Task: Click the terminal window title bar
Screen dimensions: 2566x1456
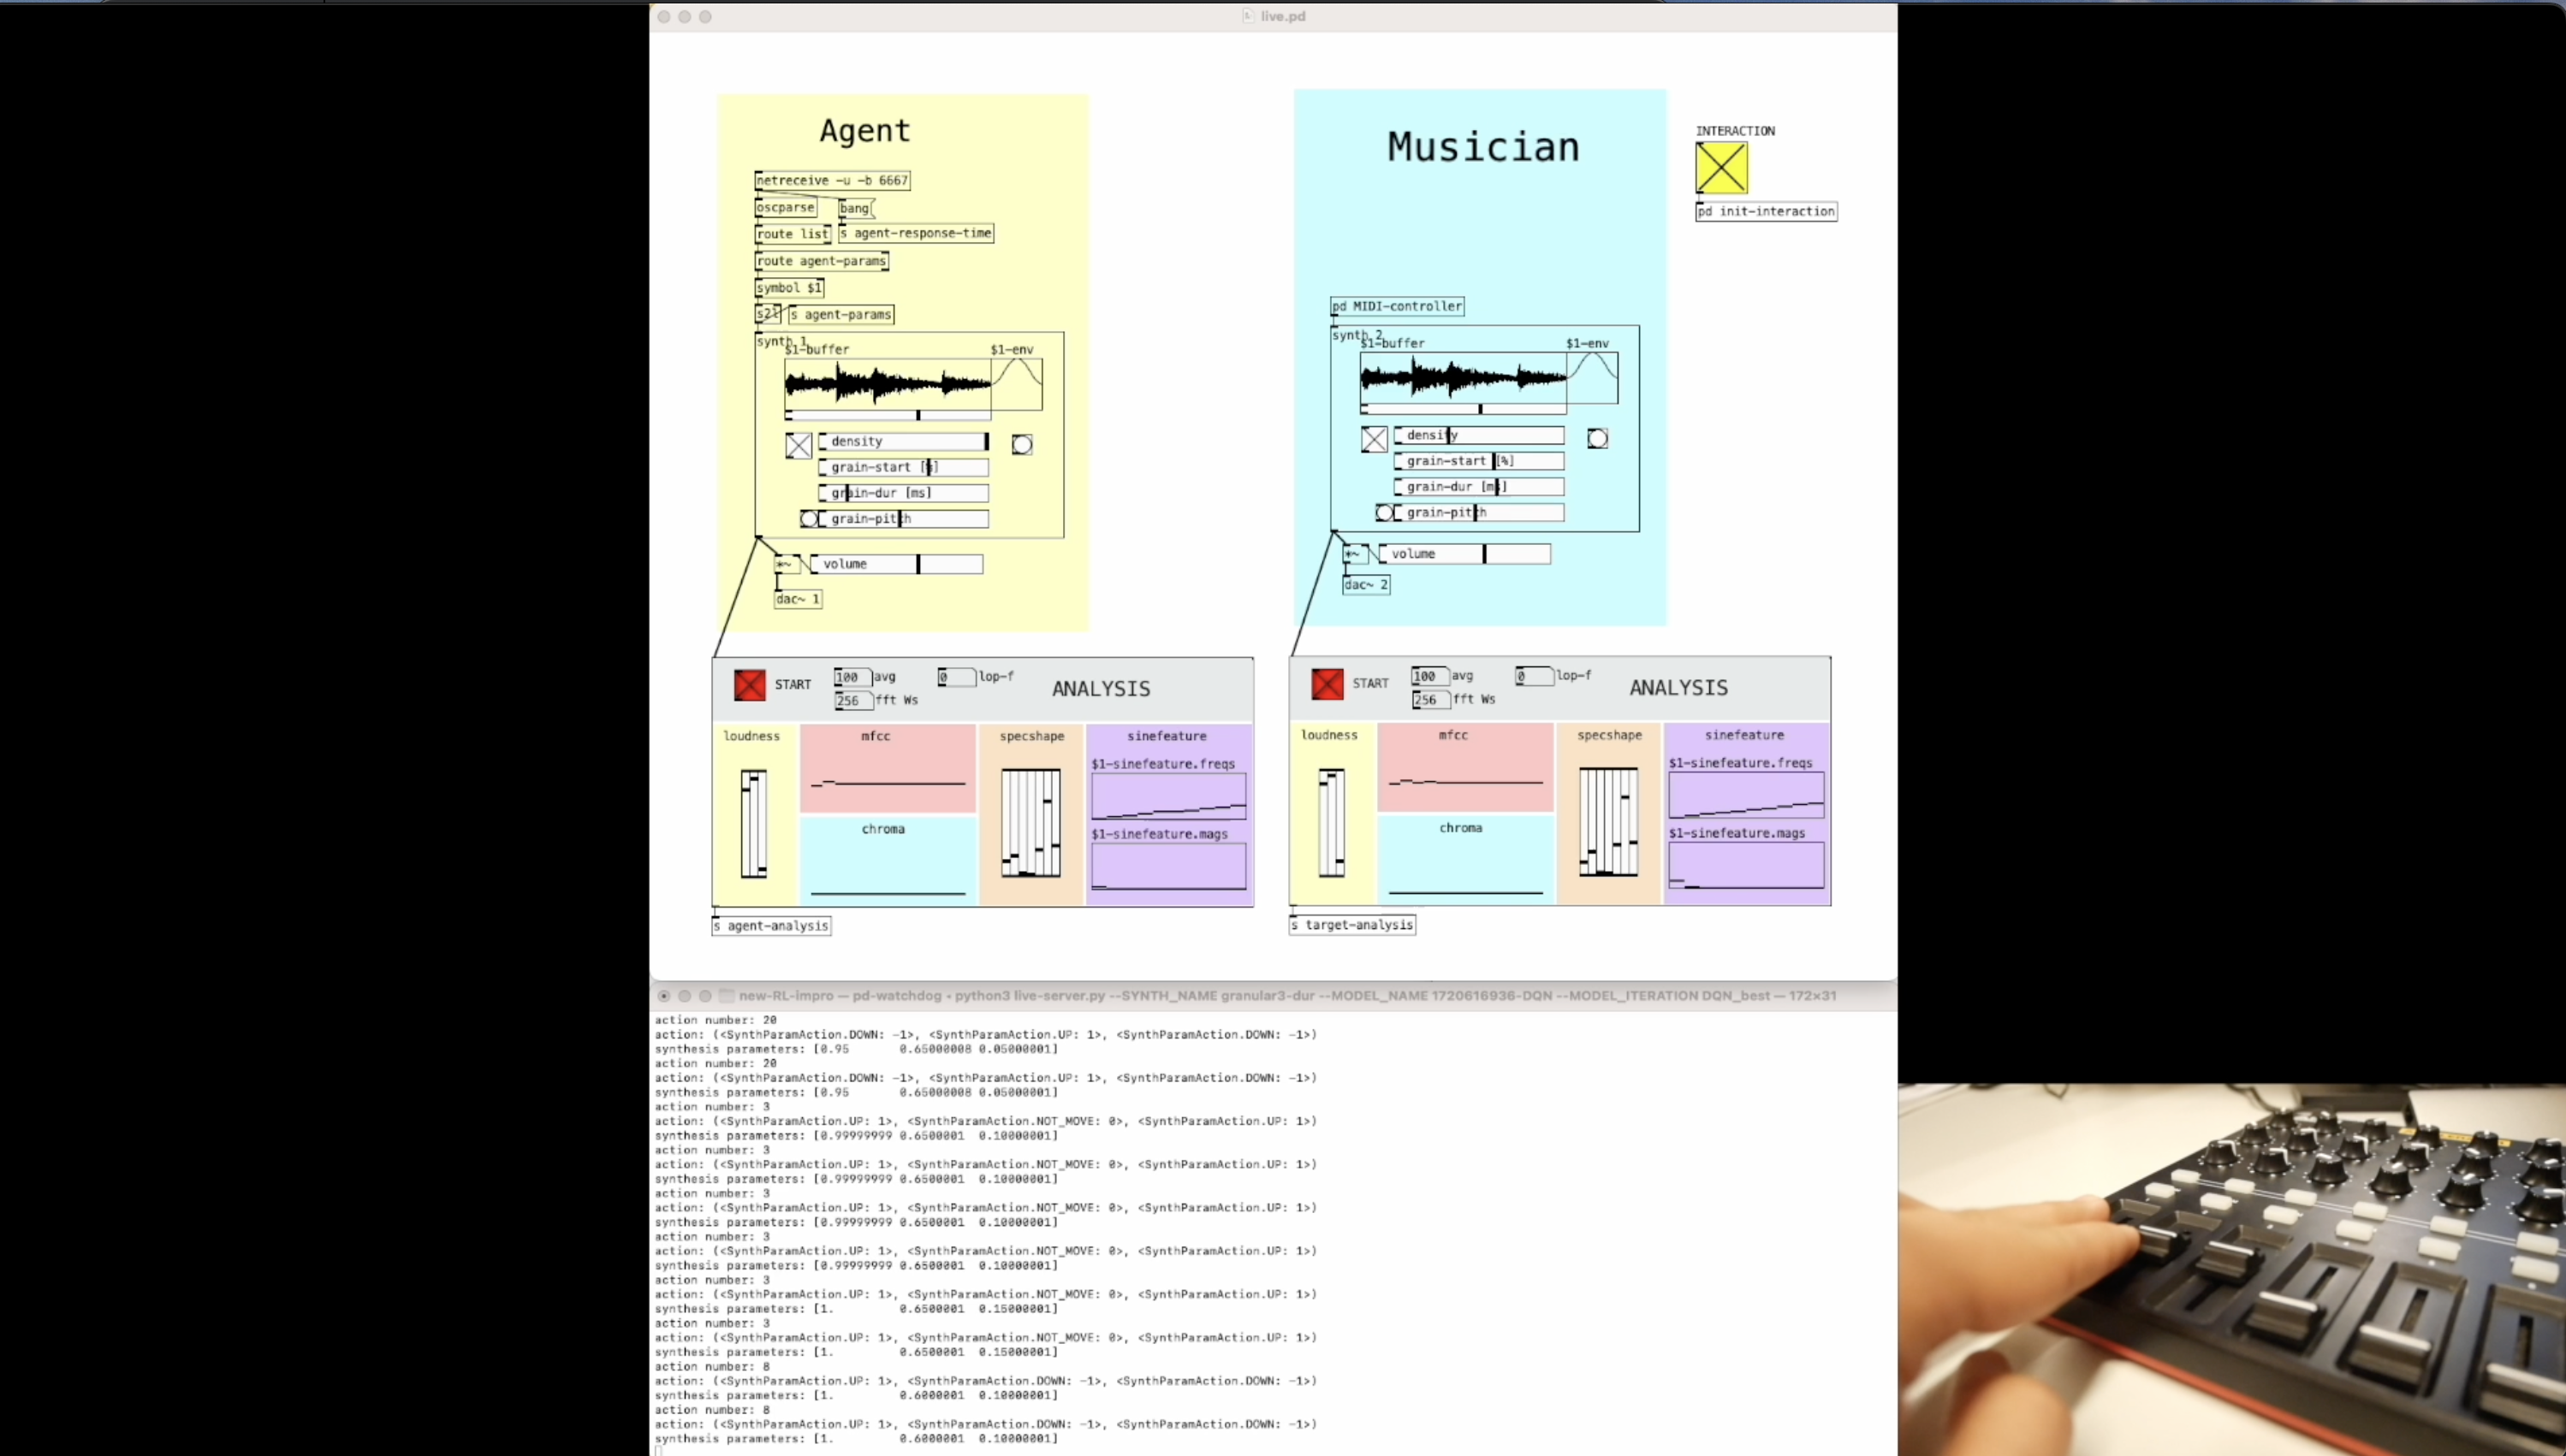Action: point(1273,996)
